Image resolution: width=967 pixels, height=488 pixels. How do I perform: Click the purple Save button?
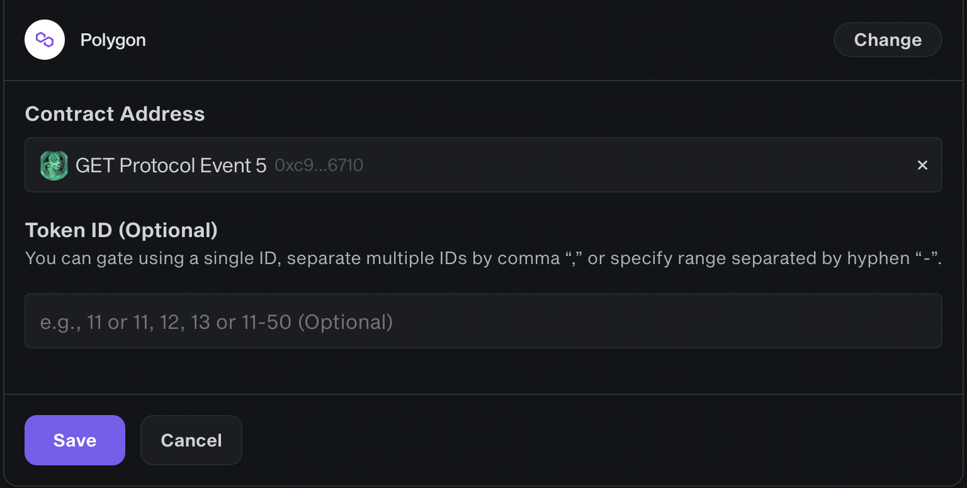(75, 440)
